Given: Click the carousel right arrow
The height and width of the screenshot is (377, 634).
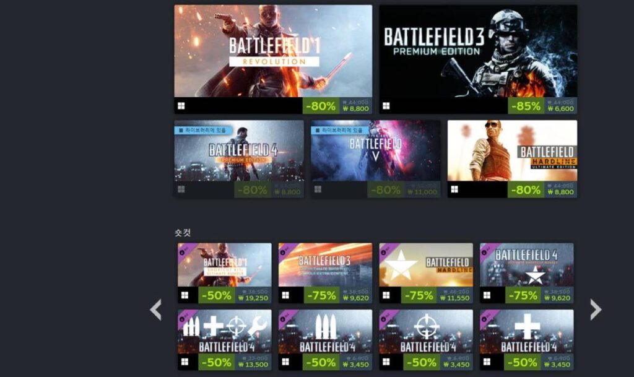Looking at the screenshot, I should coord(596,310).
